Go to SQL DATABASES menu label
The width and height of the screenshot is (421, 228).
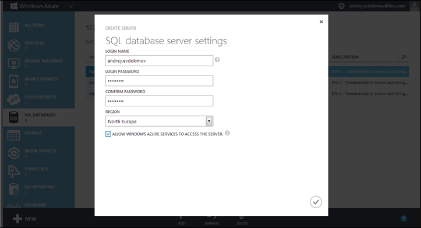point(40,115)
